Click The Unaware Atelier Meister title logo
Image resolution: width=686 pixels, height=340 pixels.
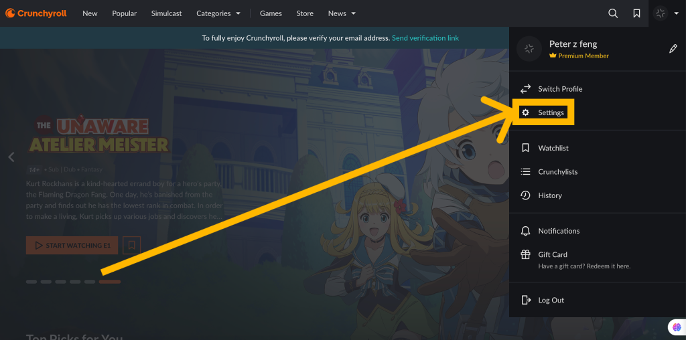(x=98, y=133)
